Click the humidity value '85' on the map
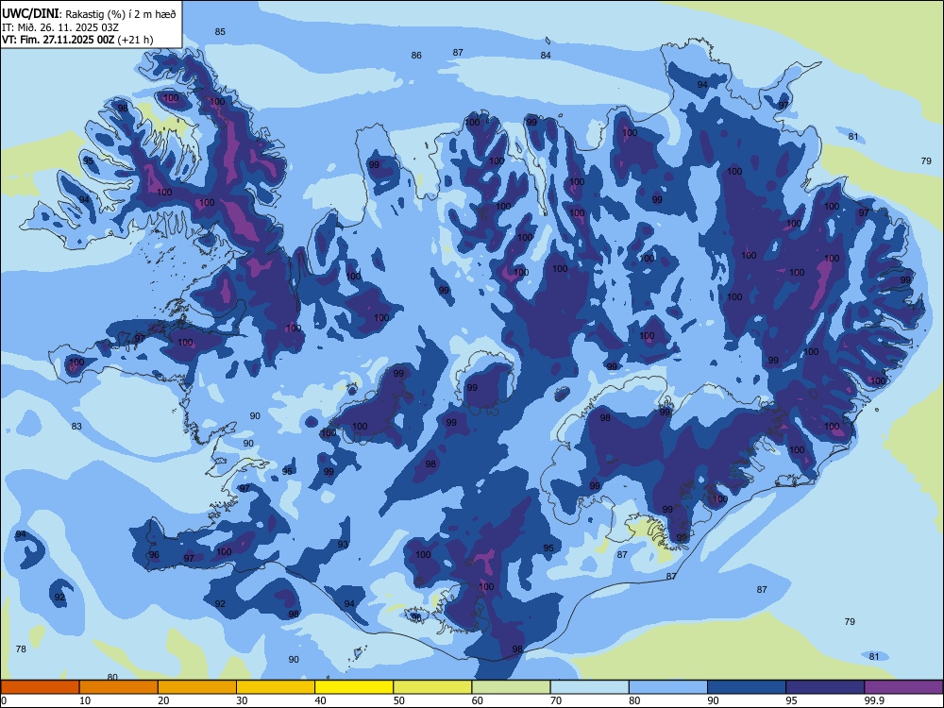944x708 pixels. click(x=220, y=32)
